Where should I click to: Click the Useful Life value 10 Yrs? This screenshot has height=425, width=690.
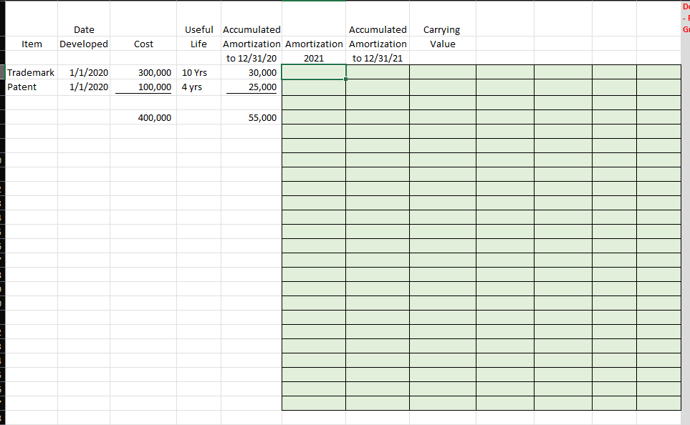[x=195, y=72]
